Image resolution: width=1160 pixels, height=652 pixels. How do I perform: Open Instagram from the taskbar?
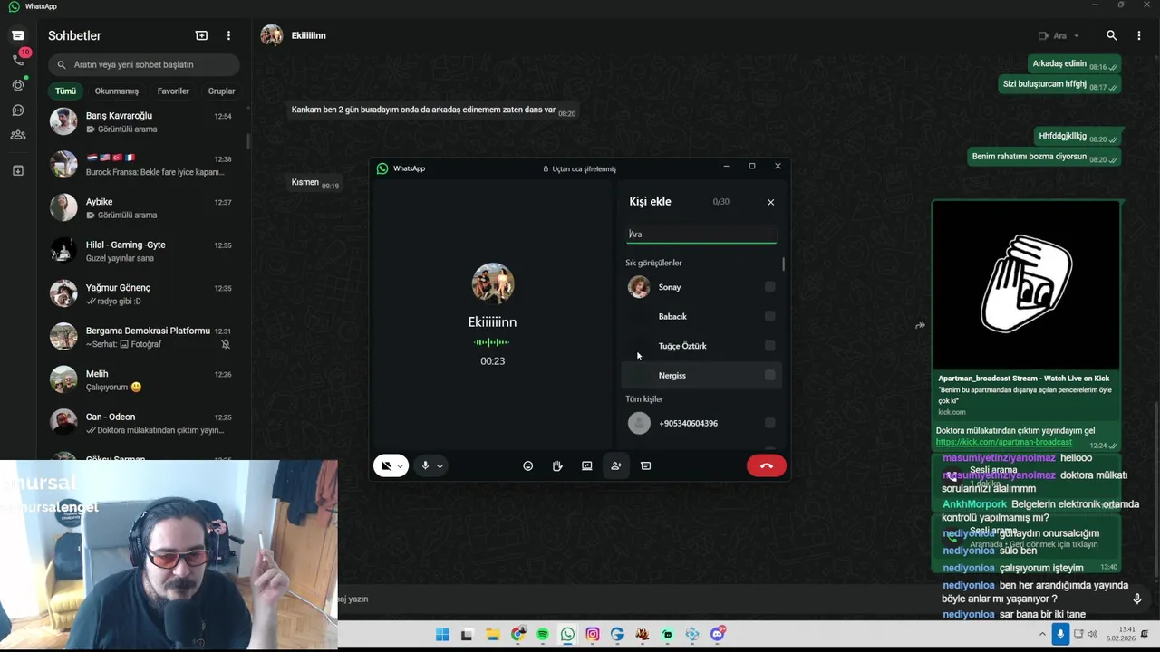coord(593,635)
